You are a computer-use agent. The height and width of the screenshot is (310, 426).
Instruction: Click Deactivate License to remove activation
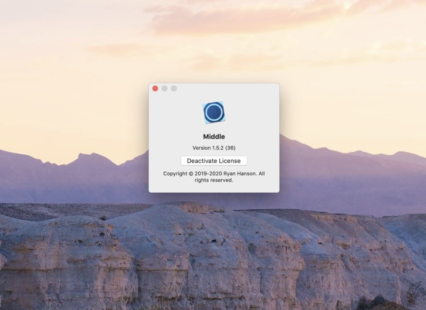pos(213,161)
